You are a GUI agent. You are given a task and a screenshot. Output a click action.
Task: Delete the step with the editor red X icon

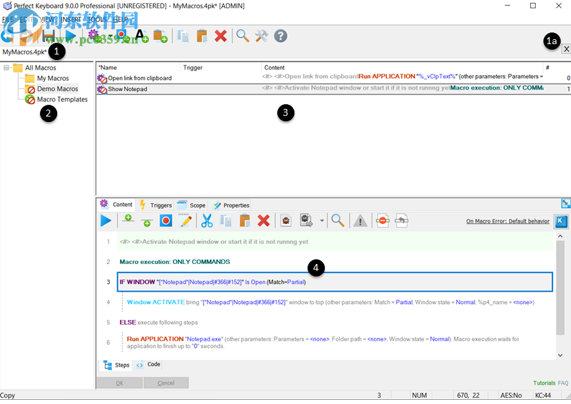(x=263, y=221)
